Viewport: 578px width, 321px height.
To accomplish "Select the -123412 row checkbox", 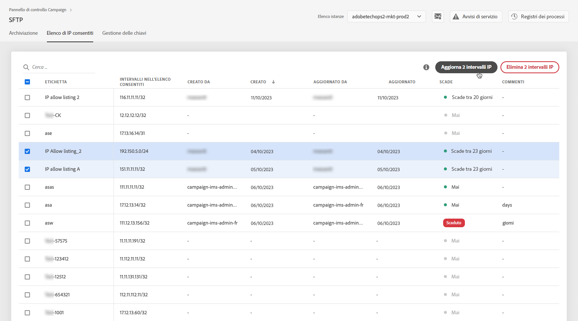I will [x=27, y=259].
